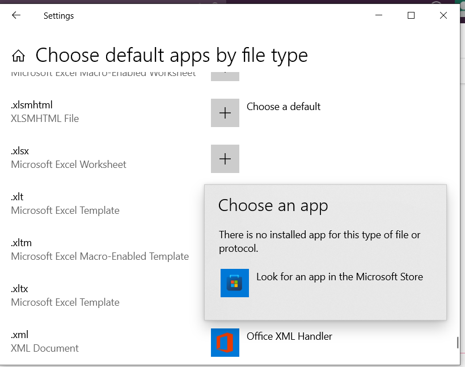This screenshot has height=367, width=465.
Task: Click the 'Office XML Handler' app name
Action: tap(289, 336)
